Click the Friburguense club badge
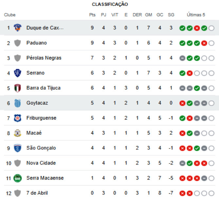Screen dimensions: 219x197 [17, 118]
